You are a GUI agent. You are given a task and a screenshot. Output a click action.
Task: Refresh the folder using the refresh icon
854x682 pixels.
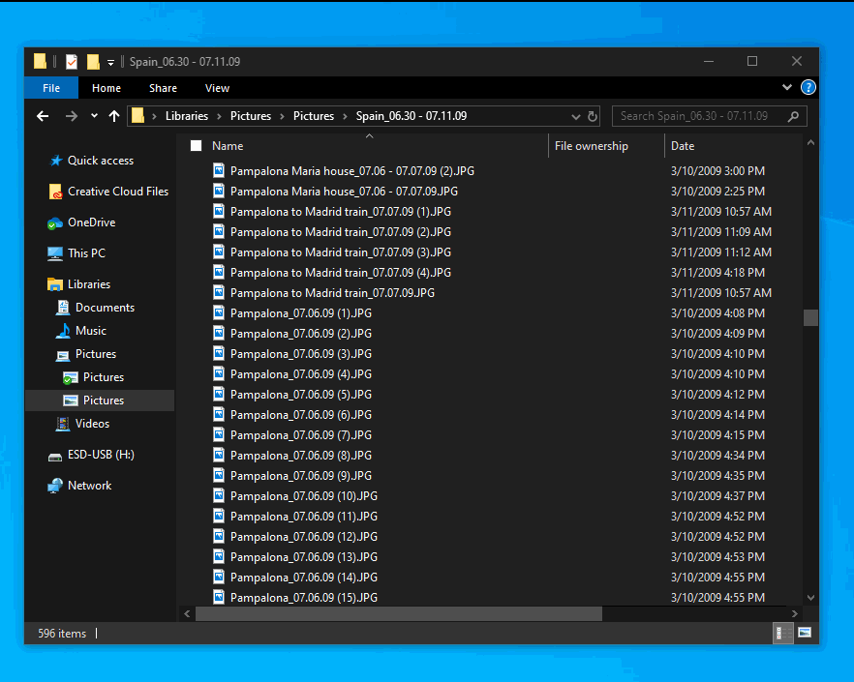592,115
